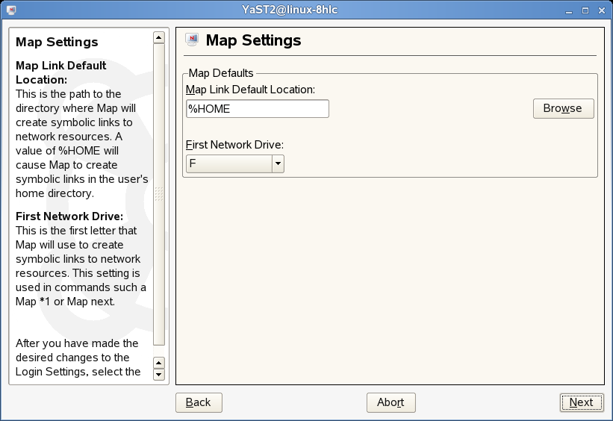Click the splitter grip between help and settings panes
Viewport: 613px width, 421px height.
170,205
